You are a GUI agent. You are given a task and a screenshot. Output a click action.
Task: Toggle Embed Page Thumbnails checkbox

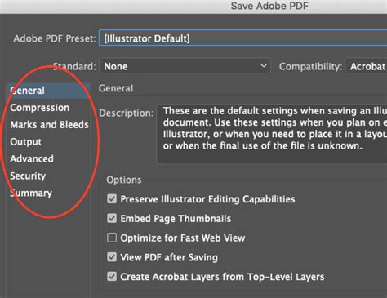[112, 218]
